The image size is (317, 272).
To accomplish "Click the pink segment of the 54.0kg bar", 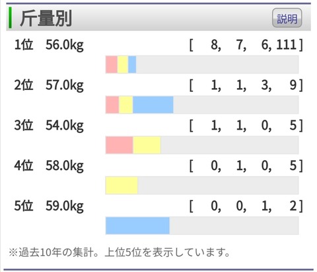I will tap(120, 145).
